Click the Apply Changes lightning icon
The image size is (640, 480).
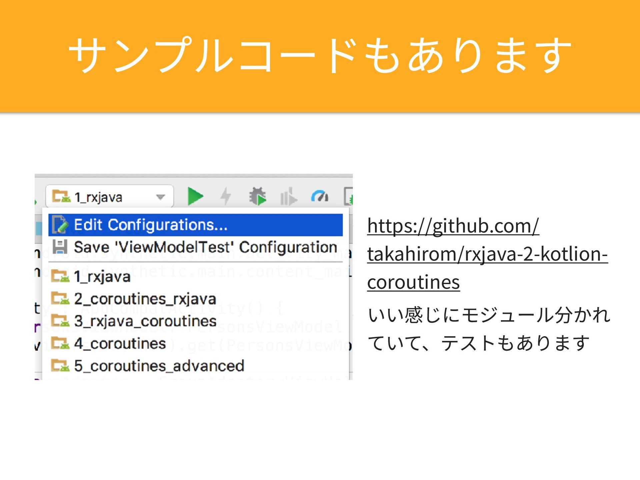click(x=226, y=196)
